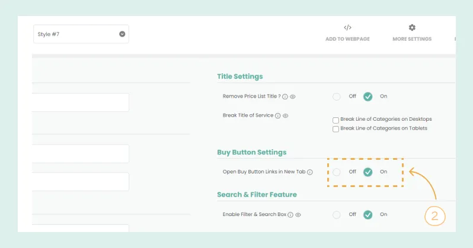Set Enable Filter & Search Box to Off

point(336,215)
